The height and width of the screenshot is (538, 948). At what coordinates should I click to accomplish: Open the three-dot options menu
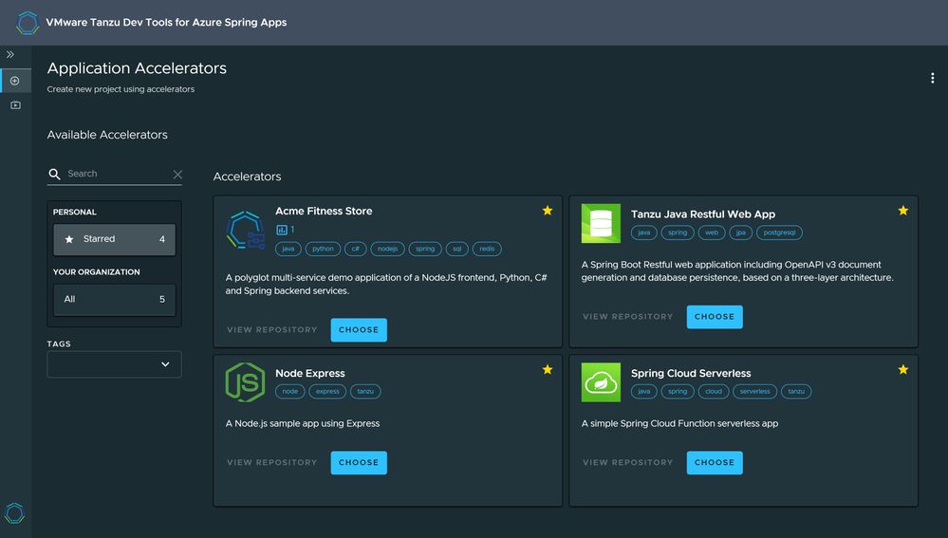(x=932, y=78)
